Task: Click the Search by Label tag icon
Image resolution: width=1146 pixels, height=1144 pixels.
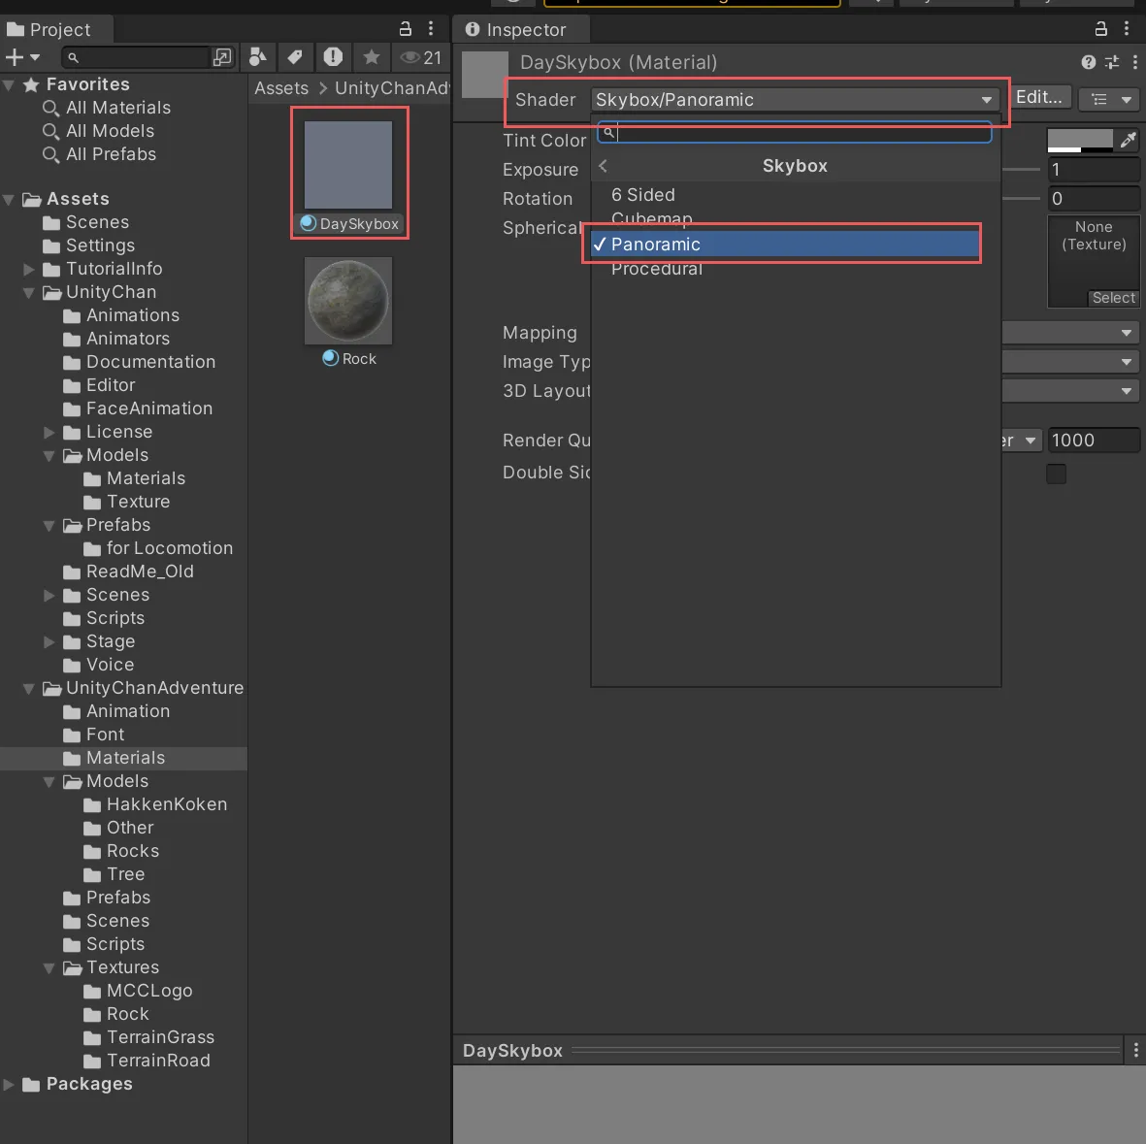Action: [295, 57]
